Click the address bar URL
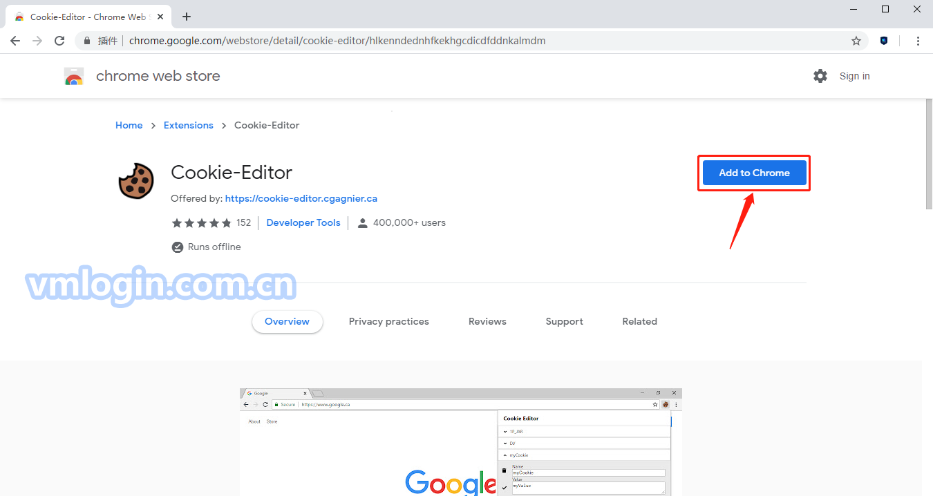 pyautogui.click(x=337, y=41)
